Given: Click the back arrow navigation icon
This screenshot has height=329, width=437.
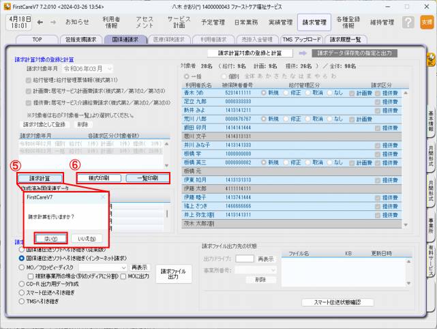Looking at the screenshot, I should tap(39, 22).
